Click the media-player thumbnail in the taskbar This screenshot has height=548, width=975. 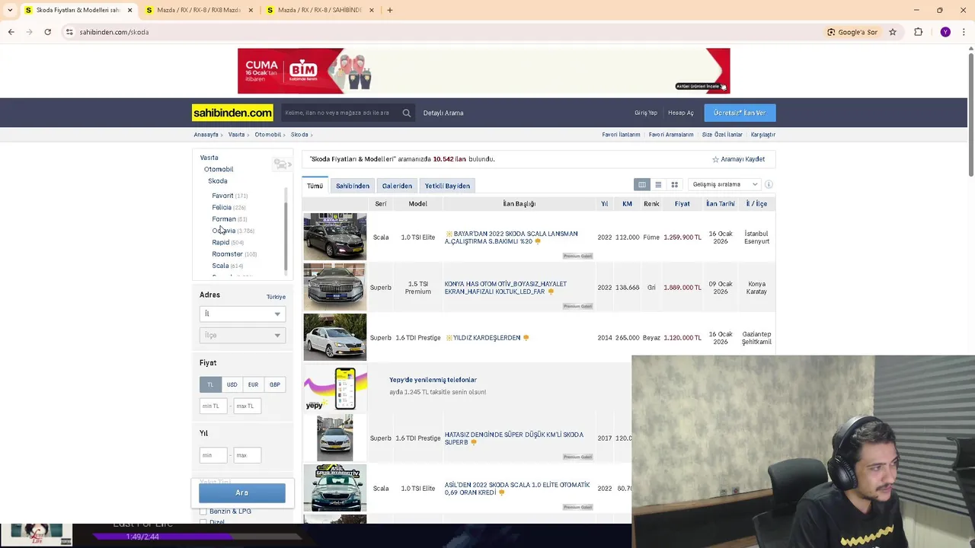coord(37,534)
